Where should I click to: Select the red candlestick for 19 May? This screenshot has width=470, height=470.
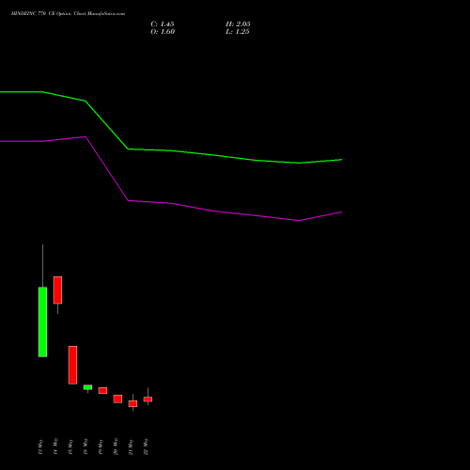pos(102,390)
